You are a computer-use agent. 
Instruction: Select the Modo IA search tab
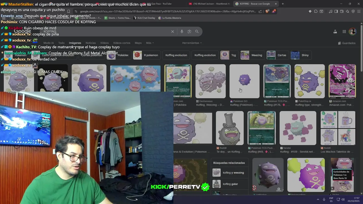click(48, 43)
